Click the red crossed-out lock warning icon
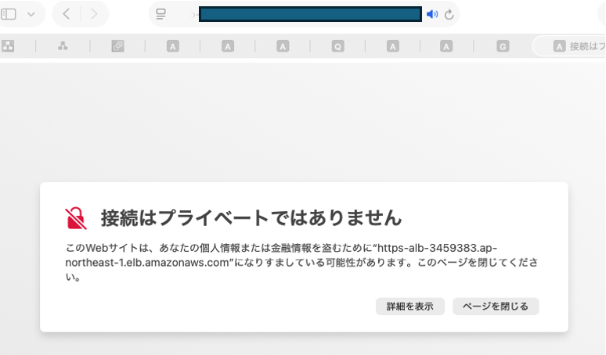This screenshot has height=355, width=606. click(76, 218)
